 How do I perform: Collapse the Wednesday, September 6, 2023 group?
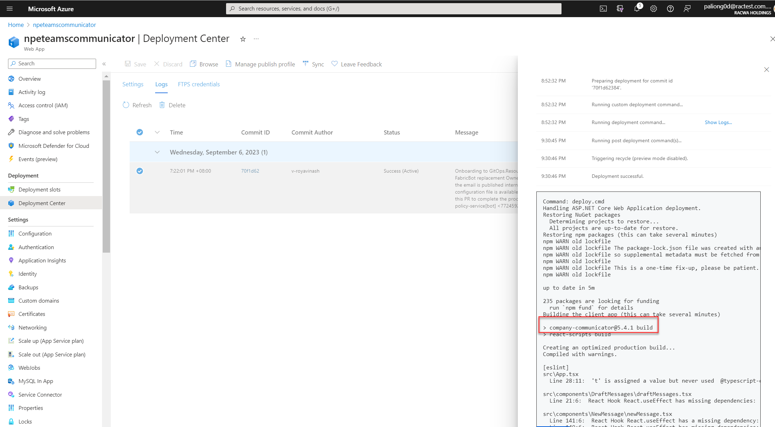pos(157,152)
